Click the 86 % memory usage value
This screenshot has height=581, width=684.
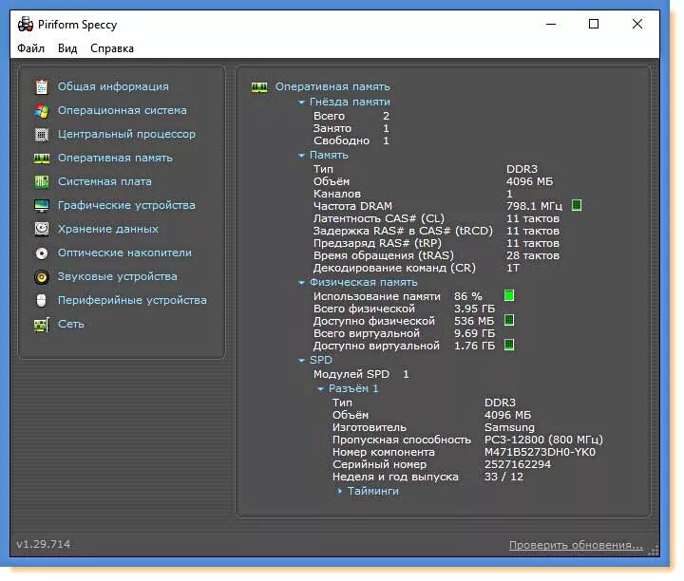tap(467, 296)
